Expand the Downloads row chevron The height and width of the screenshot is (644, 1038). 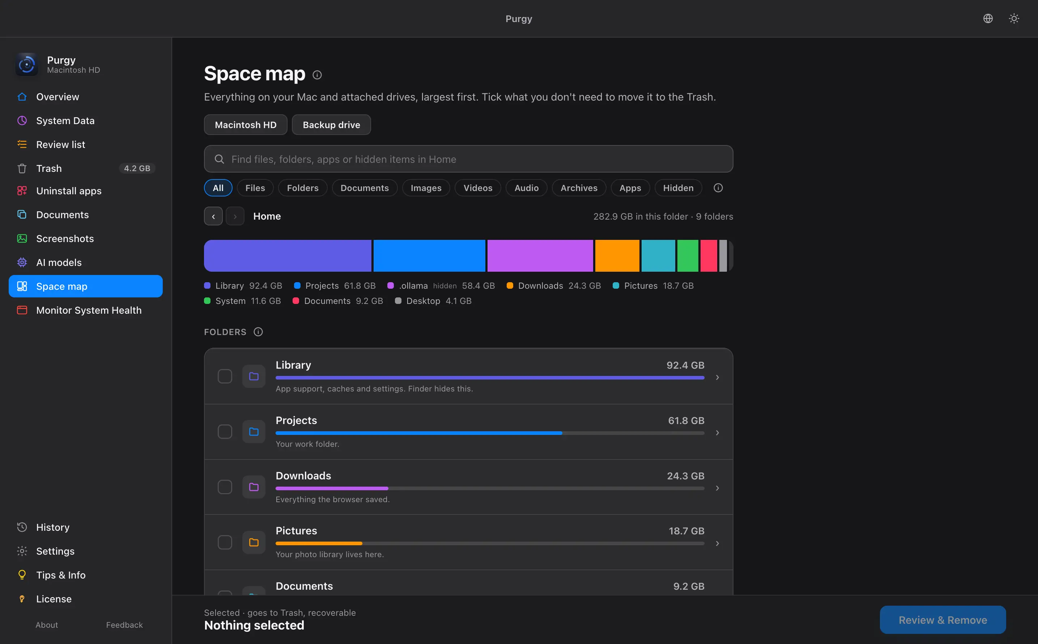718,488
